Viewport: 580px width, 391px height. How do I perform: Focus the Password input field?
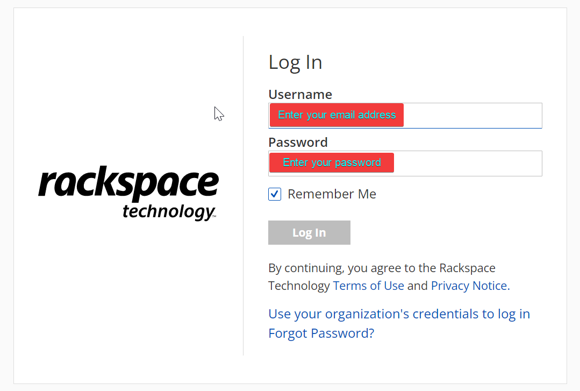coord(405,163)
